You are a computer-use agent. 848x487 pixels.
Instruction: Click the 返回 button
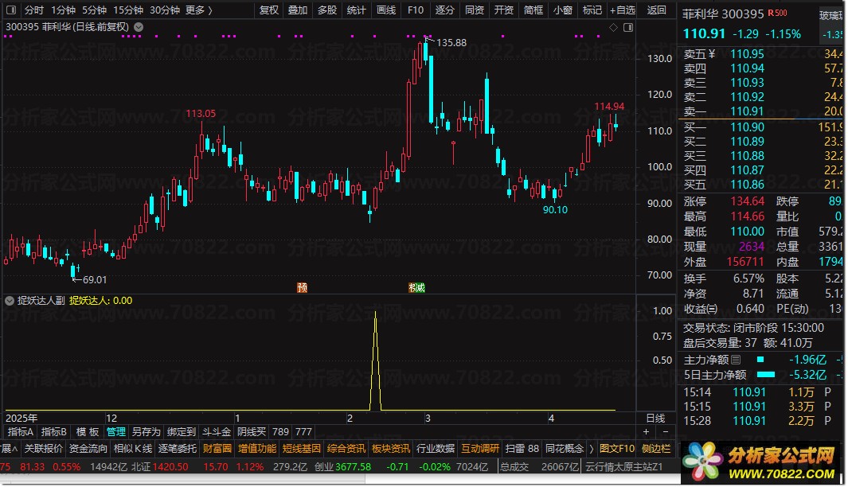pyautogui.click(x=657, y=10)
